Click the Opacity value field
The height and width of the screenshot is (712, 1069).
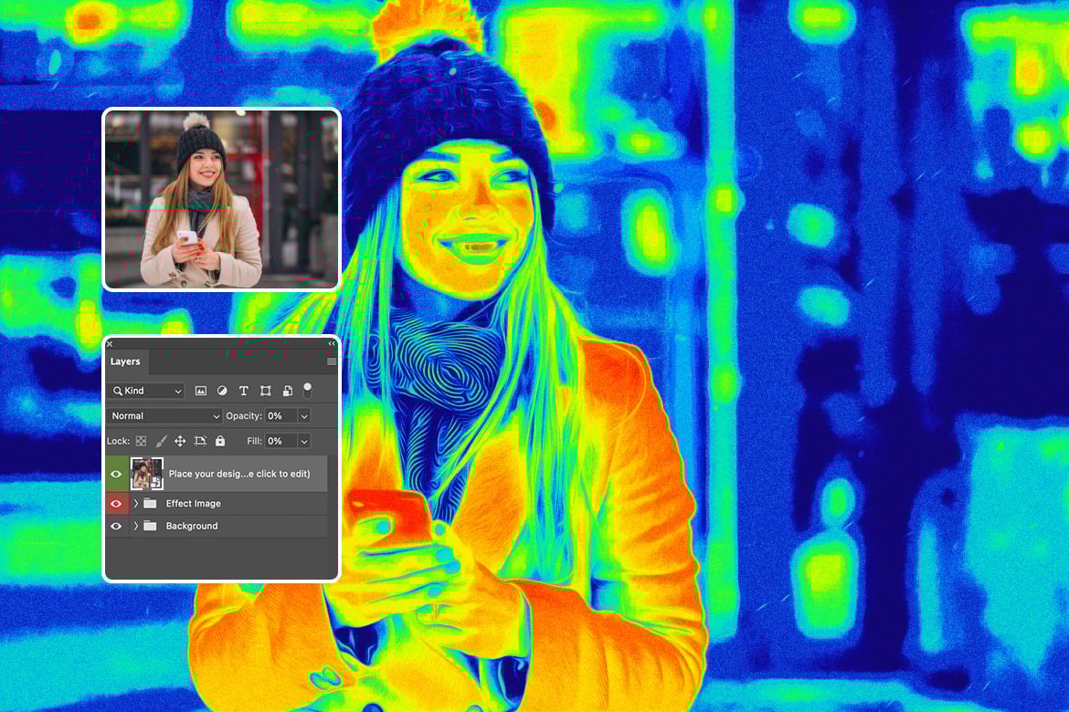280,415
